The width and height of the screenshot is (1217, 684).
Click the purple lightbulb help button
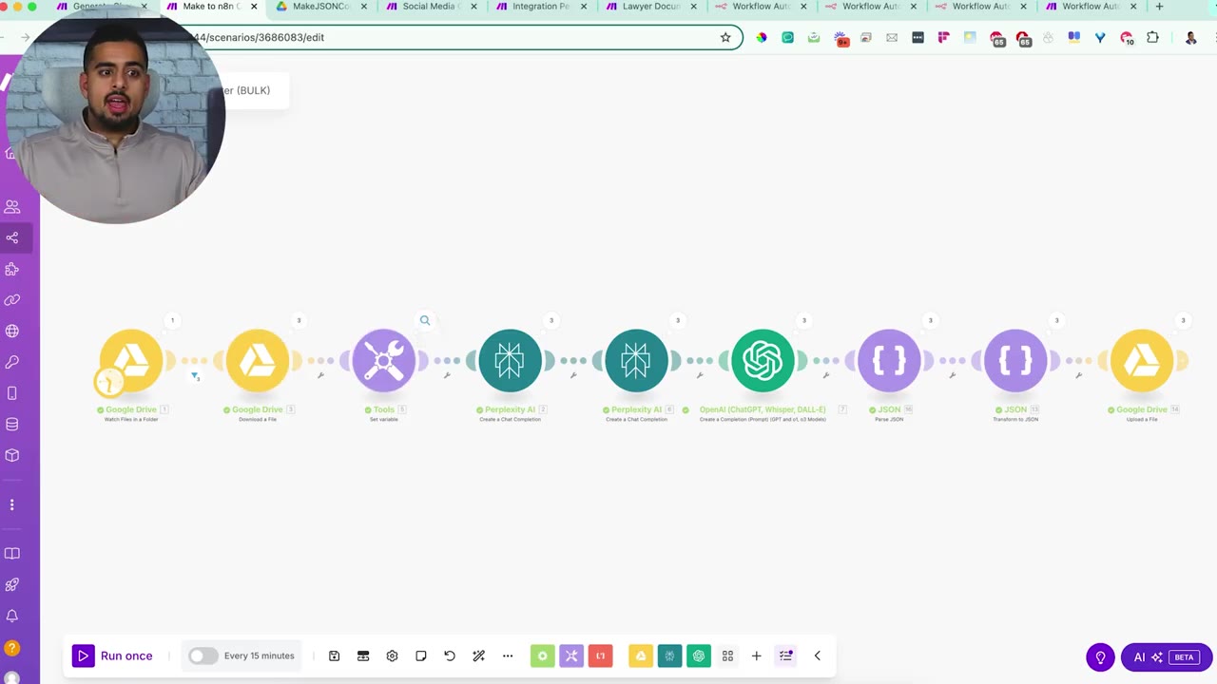click(x=1100, y=656)
